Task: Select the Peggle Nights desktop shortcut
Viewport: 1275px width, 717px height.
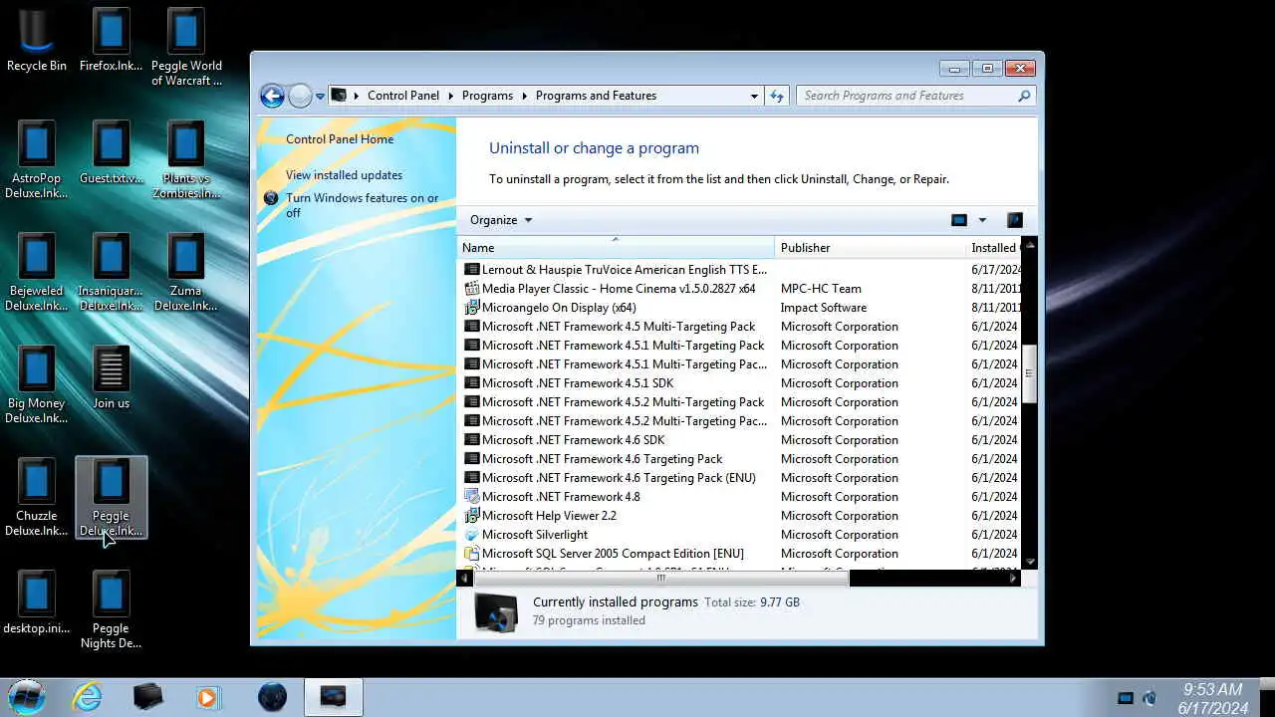Action: point(111,609)
